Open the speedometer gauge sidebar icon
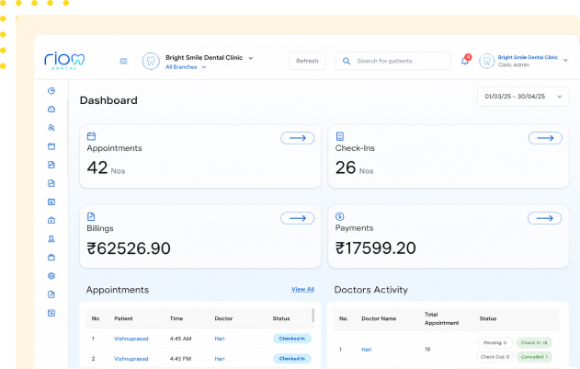580x369 pixels. (51, 110)
